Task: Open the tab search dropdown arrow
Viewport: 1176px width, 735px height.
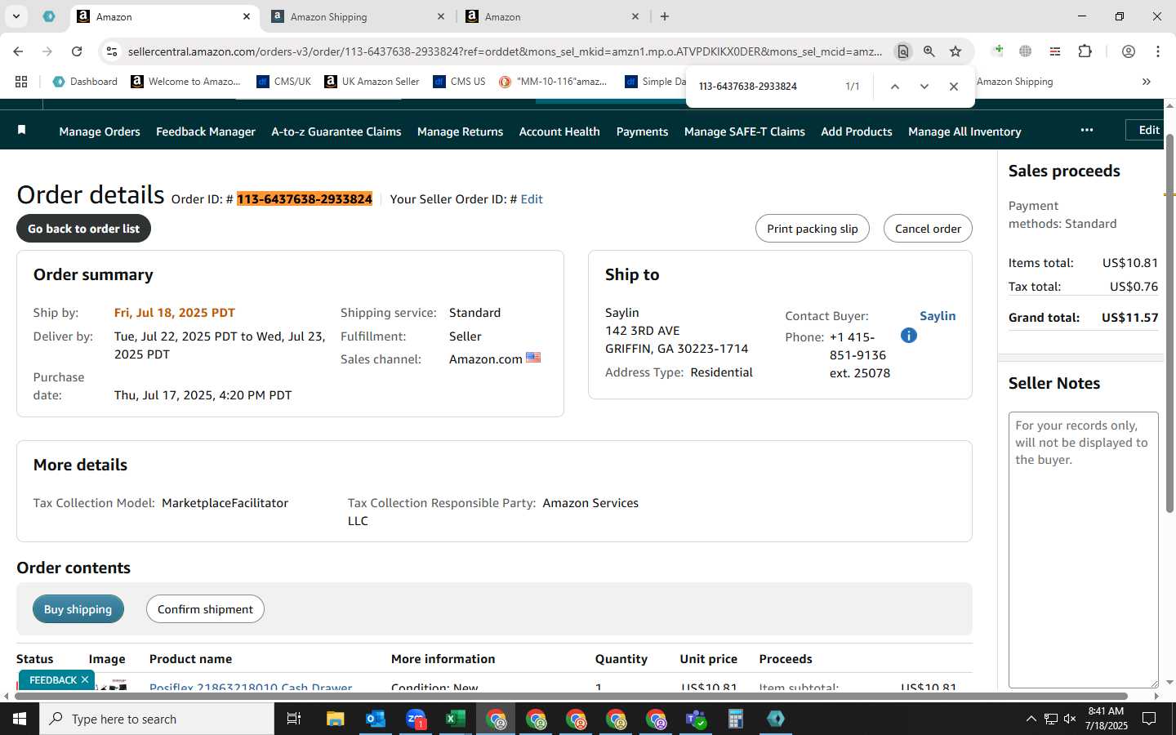Action: pos(16,16)
